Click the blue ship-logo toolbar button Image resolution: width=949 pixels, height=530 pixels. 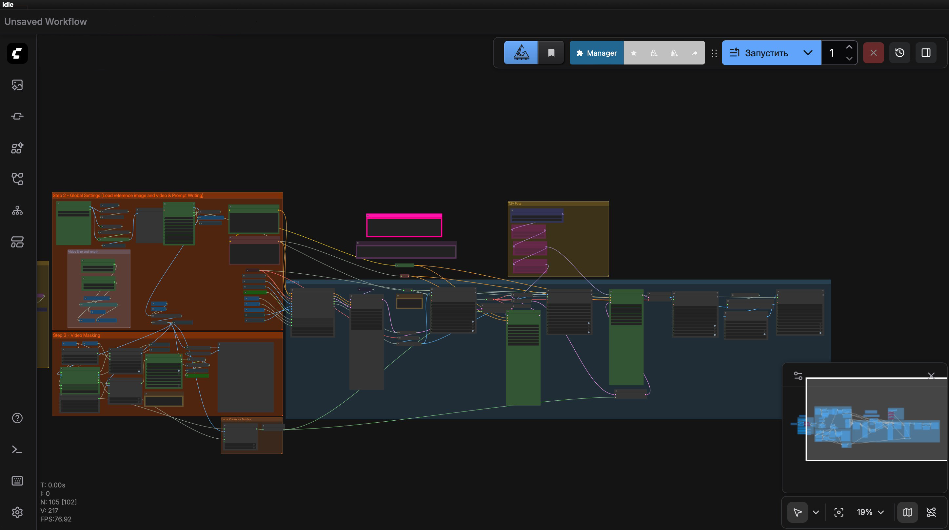[x=521, y=53]
